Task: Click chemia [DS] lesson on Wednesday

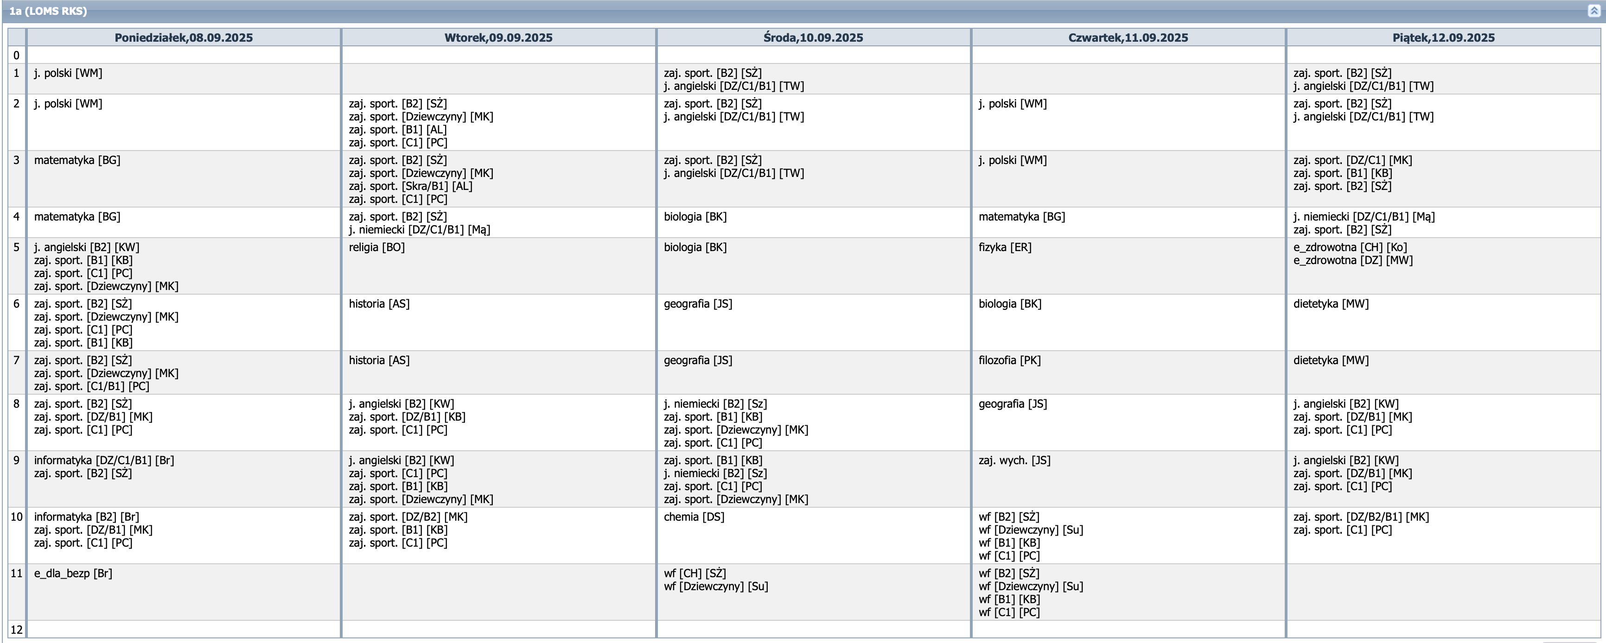Action: pos(694,517)
